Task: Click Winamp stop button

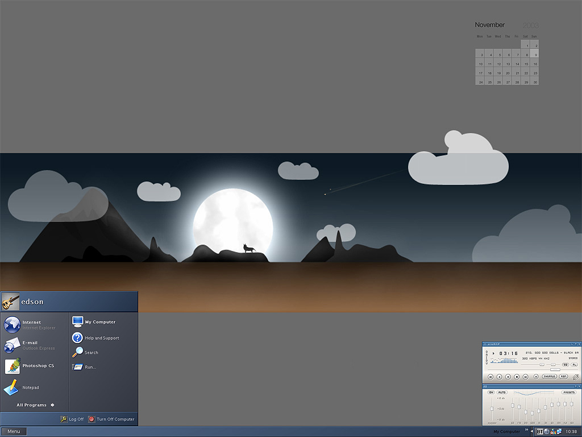Action: 517,377
